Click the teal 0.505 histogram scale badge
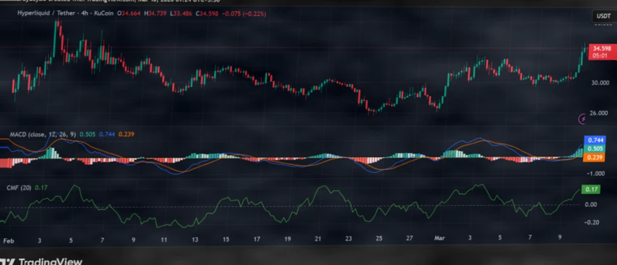The width and height of the screenshot is (617, 265). click(x=594, y=149)
